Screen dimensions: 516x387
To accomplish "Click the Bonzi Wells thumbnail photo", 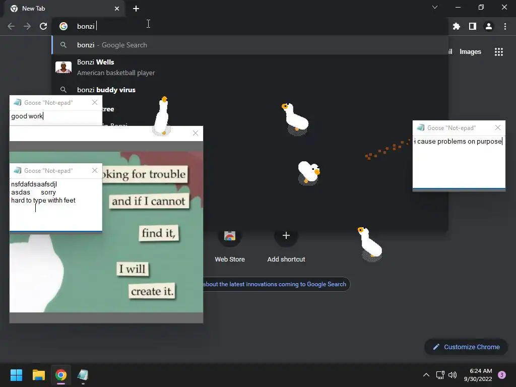I will tap(63, 68).
